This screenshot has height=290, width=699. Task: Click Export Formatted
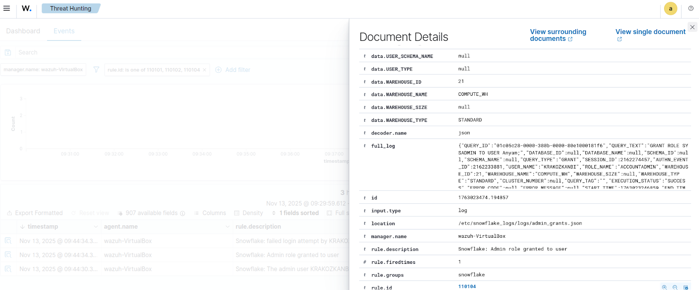(35, 213)
